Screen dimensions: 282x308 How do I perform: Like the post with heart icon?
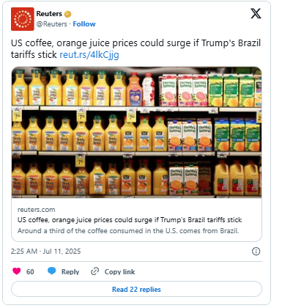(x=17, y=271)
